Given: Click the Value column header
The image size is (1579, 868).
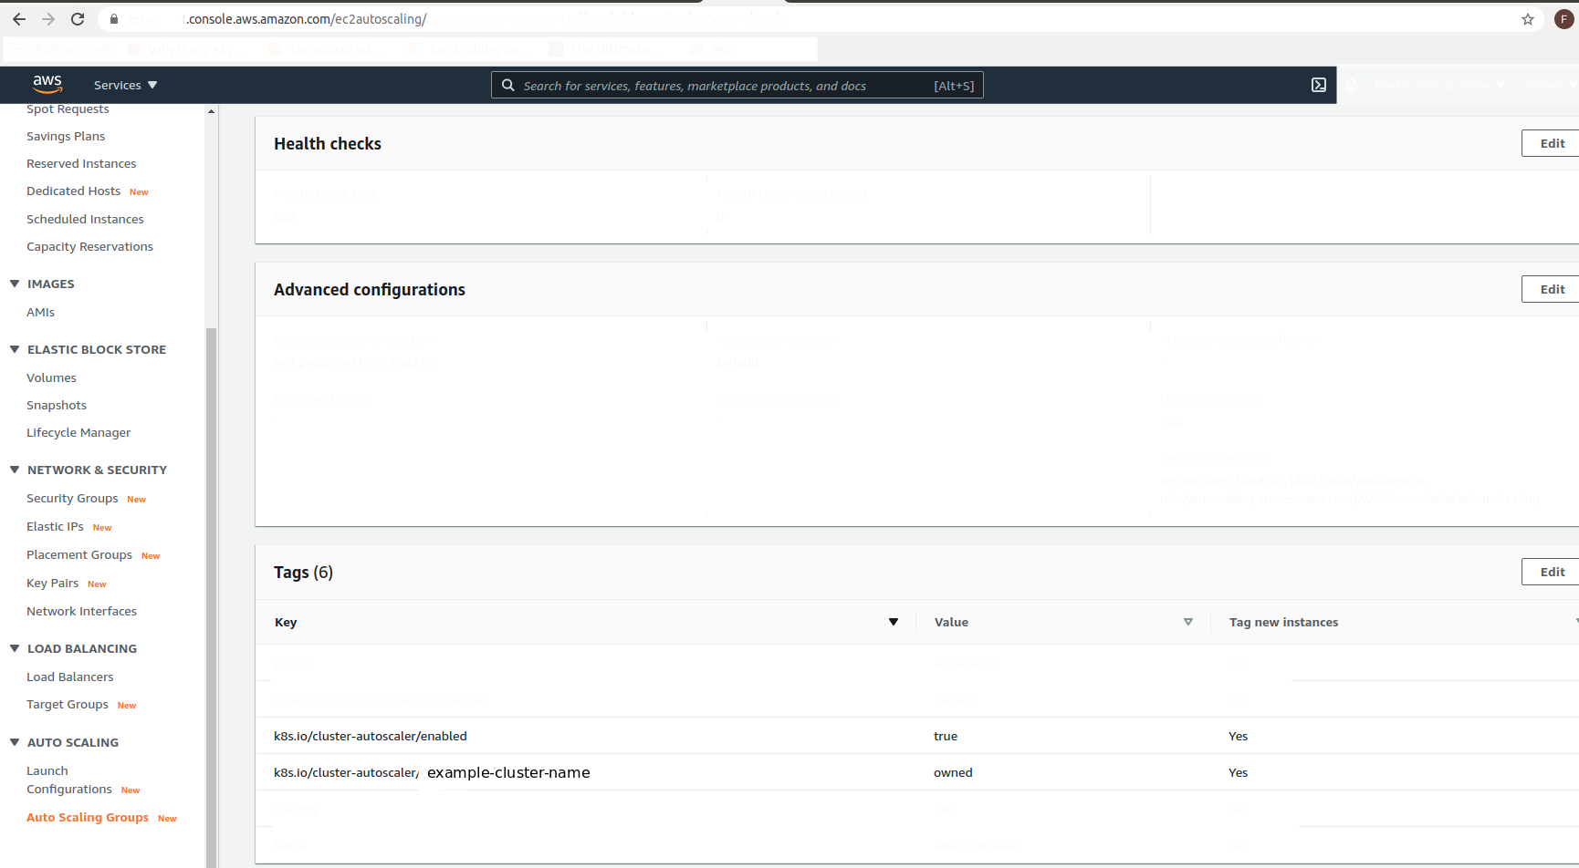Looking at the screenshot, I should coord(951,622).
